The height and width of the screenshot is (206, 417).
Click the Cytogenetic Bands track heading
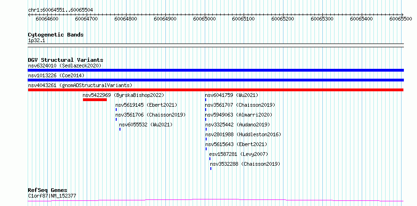click(56, 35)
